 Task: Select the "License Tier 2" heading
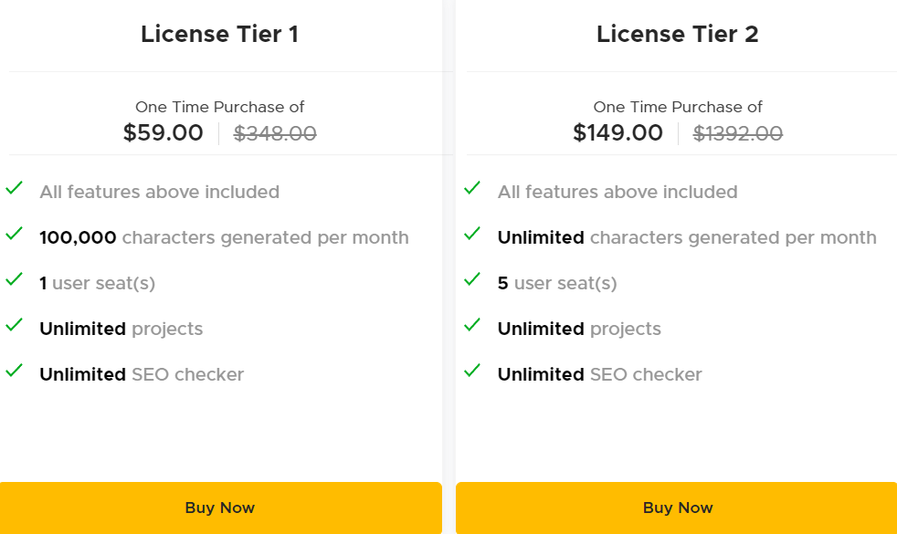[x=678, y=34]
